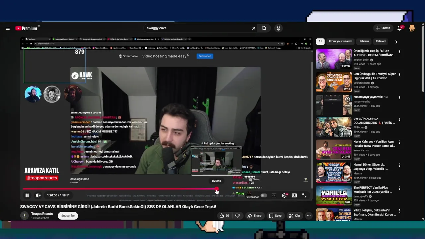Image resolution: width=425 pixels, height=239 pixels.
Task: Open options for PERFECT Vanilla Plus video
Action: click(400, 188)
